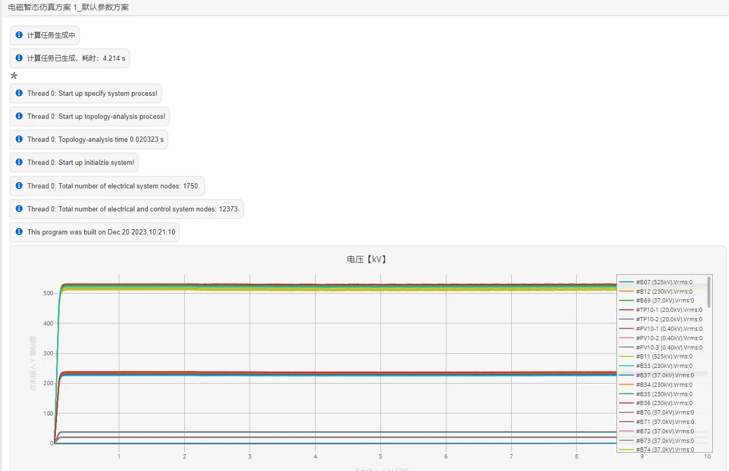Toggle the #B36 (230kV) legend trace
The image size is (729, 471).
click(x=656, y=403)
